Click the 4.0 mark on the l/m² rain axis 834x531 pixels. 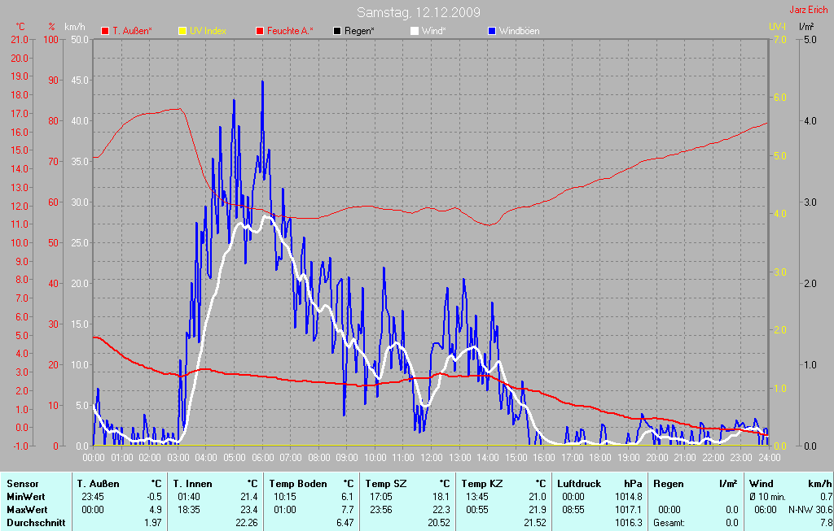(x=810, y=121)
